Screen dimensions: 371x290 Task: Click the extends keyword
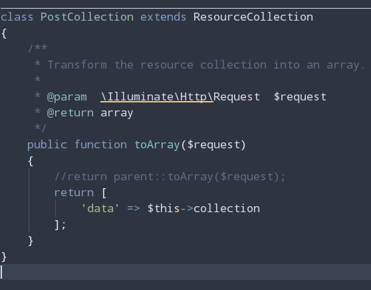[x=163, y=17]
